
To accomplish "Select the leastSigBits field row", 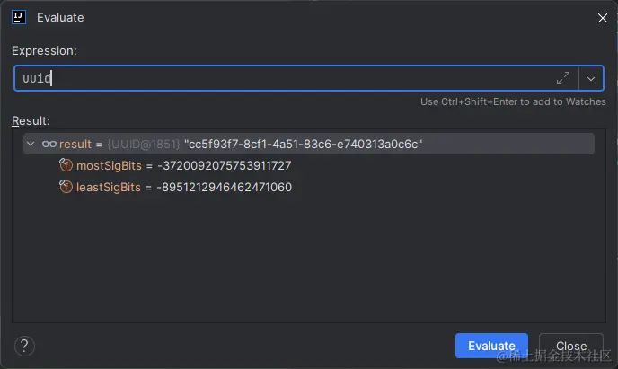I will 309,187.
